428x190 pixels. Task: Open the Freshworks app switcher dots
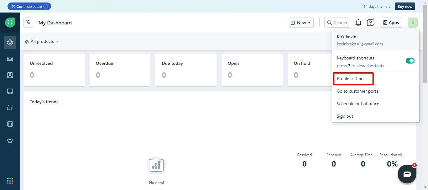[x=10, y=181]
